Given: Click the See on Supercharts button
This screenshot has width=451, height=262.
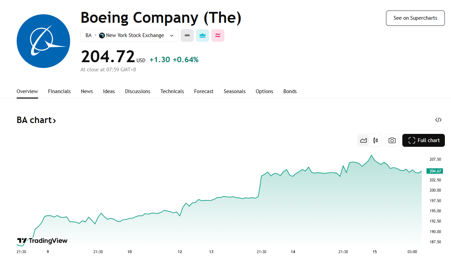Looking at the screenshot, I should click(415, 18).
